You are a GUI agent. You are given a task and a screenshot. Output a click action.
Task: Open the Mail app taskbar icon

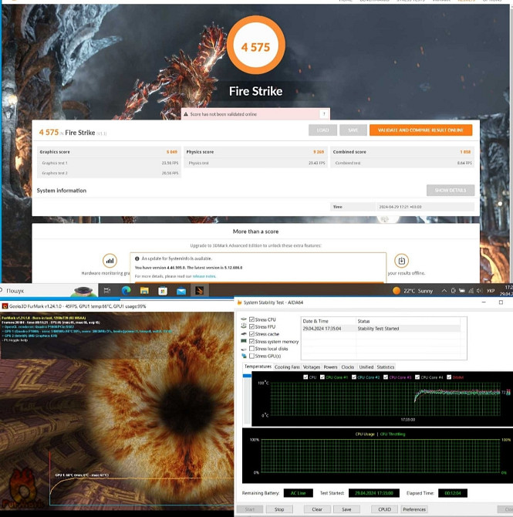(181, 291)
